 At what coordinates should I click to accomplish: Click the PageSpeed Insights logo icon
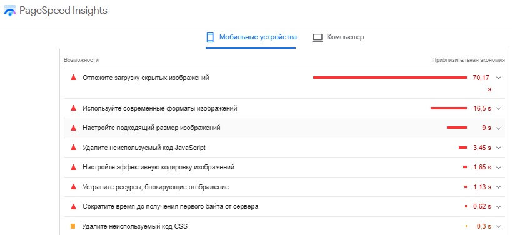[10, 11]
